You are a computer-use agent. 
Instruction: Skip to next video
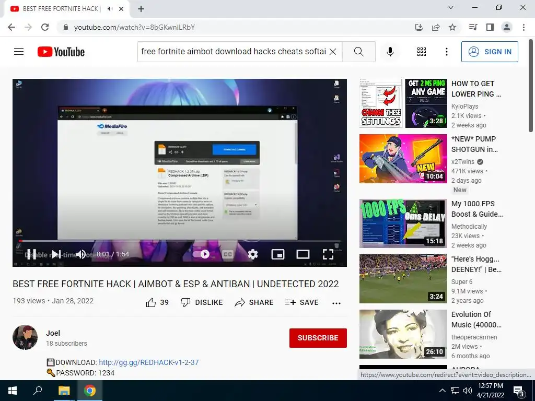56,254
